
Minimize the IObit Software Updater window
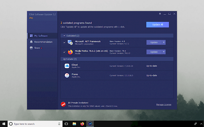165,14
